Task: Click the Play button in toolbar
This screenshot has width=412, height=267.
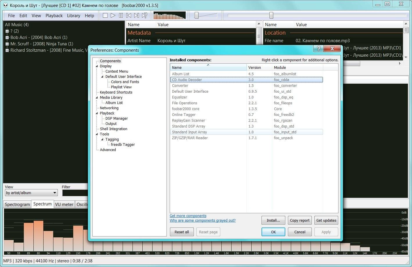Action: pos(113,16)
